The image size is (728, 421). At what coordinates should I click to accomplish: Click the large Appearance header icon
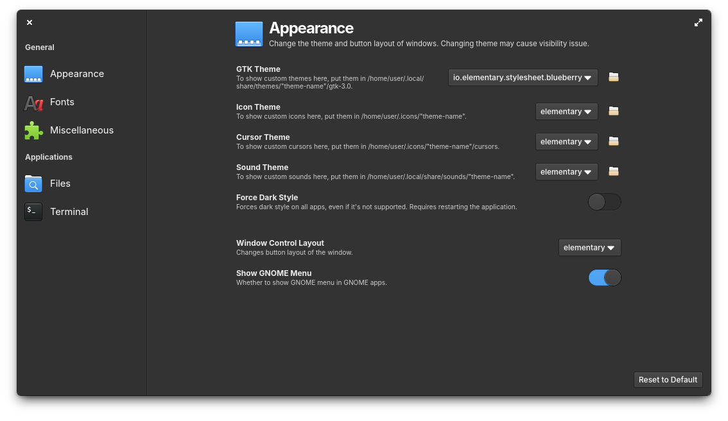[249, 34]
